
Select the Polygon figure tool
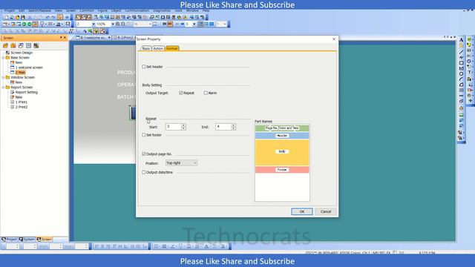coord(461,68)
